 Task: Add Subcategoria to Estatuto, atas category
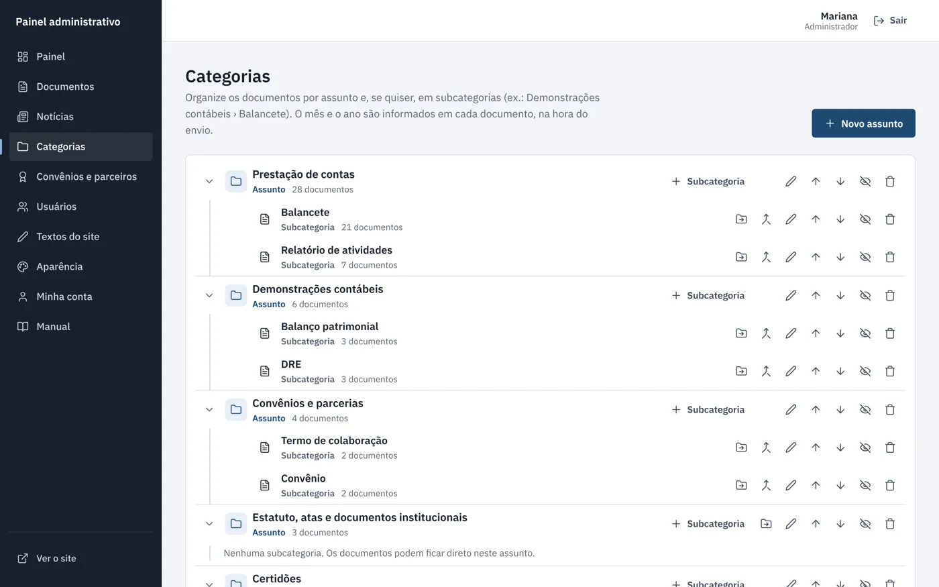pos(708,524)
